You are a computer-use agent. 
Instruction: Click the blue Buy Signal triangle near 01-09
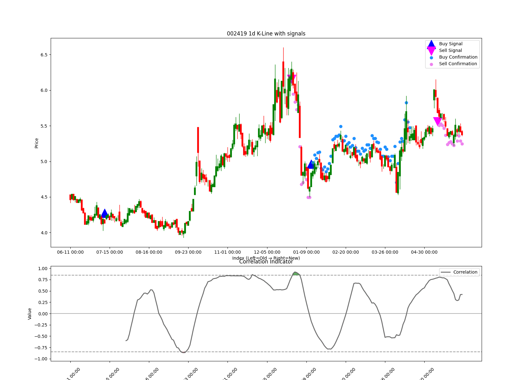311,164
